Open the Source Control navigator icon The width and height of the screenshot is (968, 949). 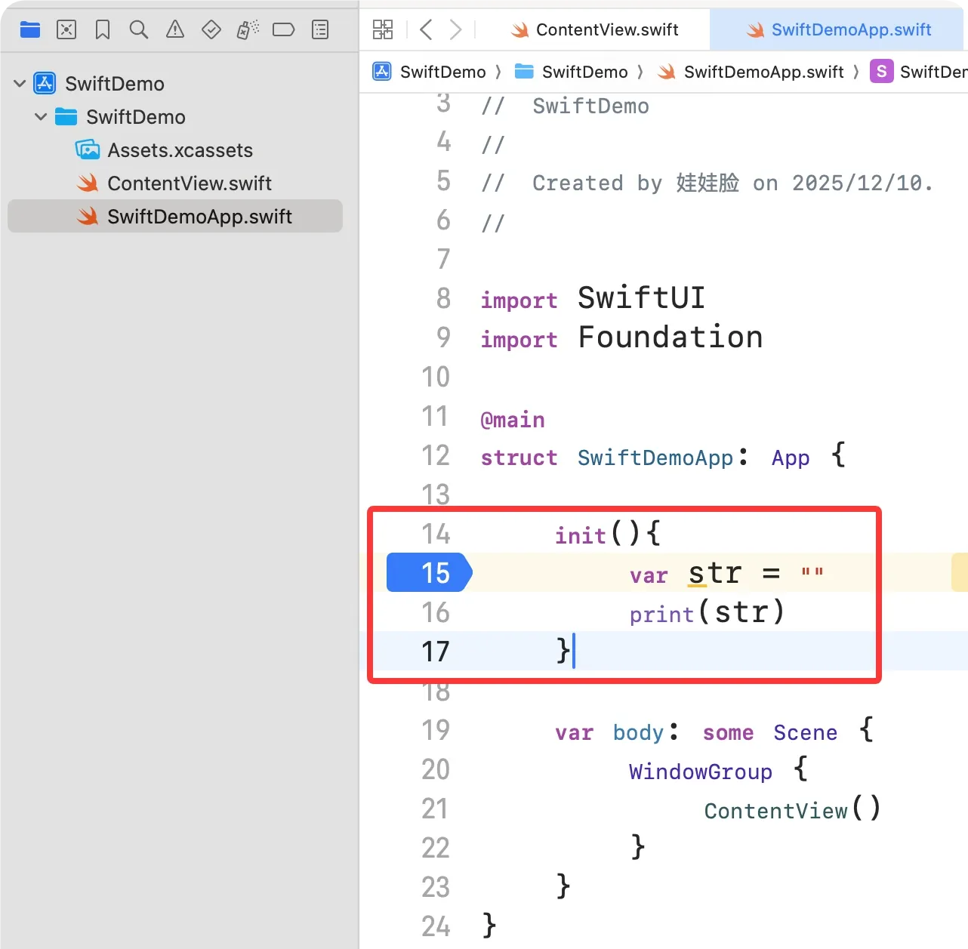66,29
